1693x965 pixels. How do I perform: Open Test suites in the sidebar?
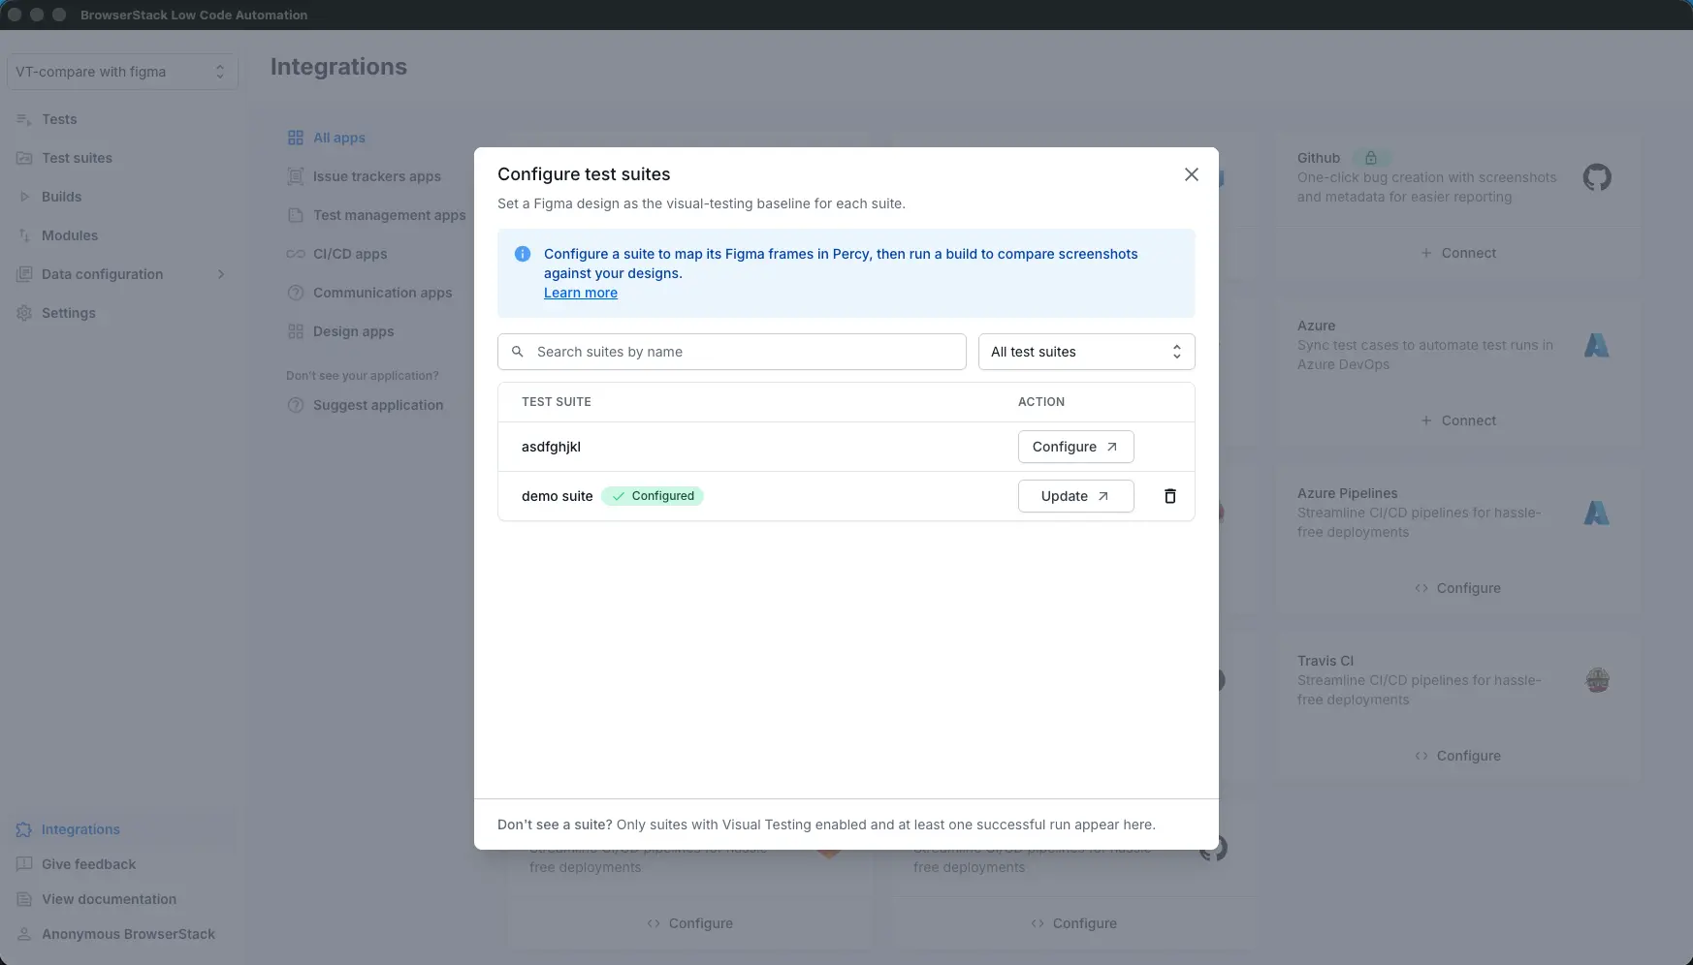(x=77, y=158)
